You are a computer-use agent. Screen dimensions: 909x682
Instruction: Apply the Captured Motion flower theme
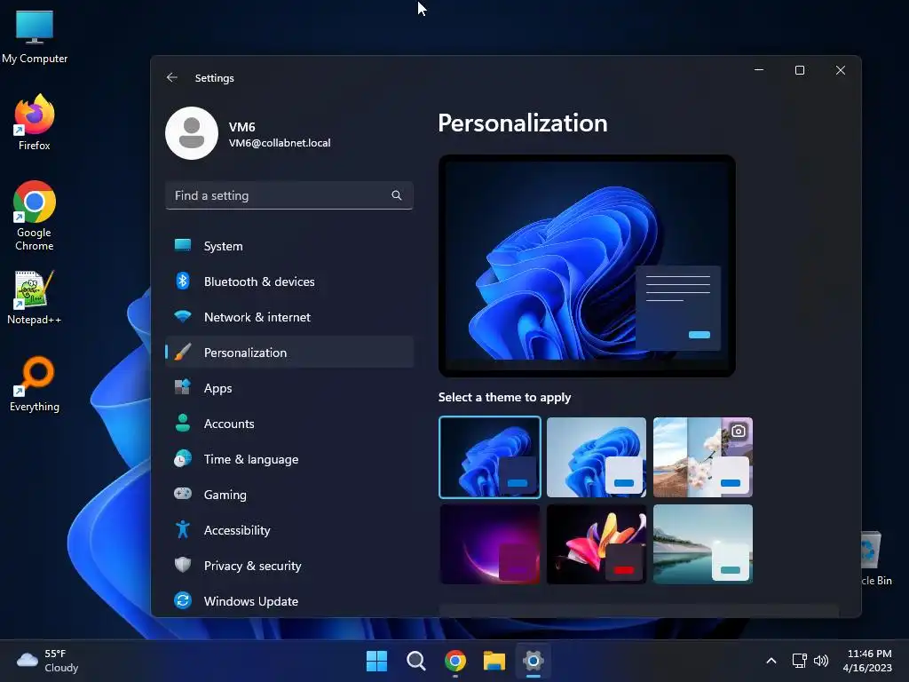[597, 544]
